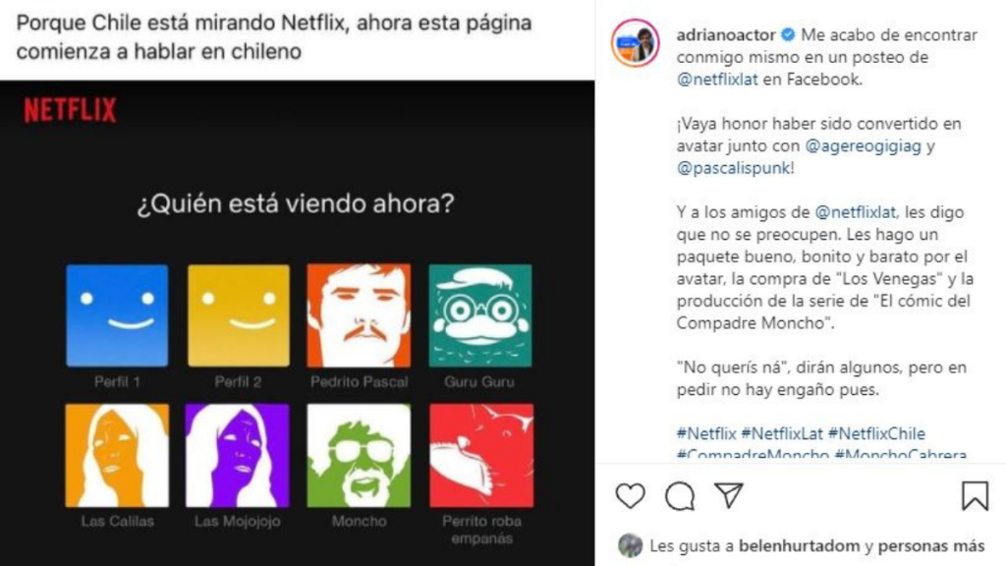
Task: Choose the Pedrito Pascal profile avatar
Action: pos(359,315)
